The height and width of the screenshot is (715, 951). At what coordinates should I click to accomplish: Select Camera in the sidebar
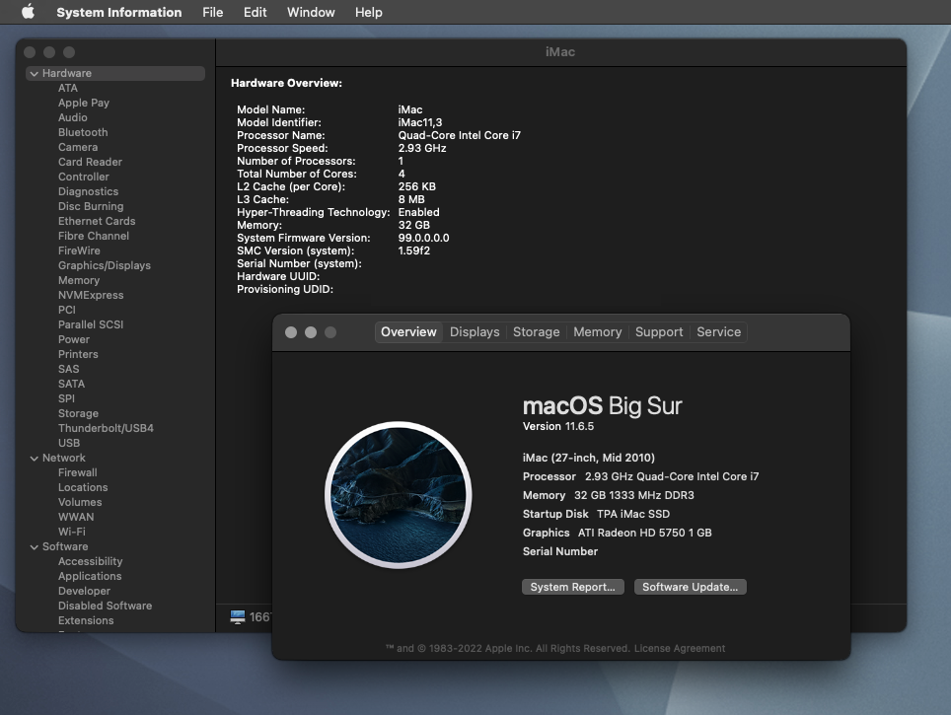78,147
